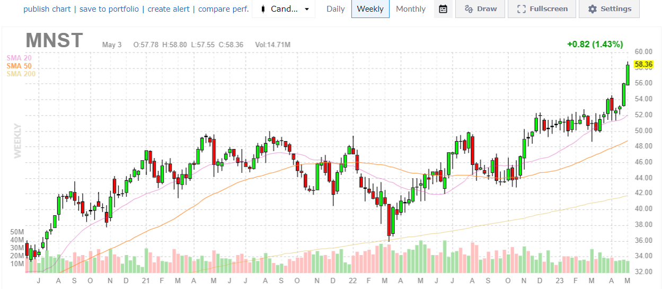Image resolution: width=662 pixels, height=289 pixels.
Task: Switch to Monthly timeframe
Action: (410, 9)
